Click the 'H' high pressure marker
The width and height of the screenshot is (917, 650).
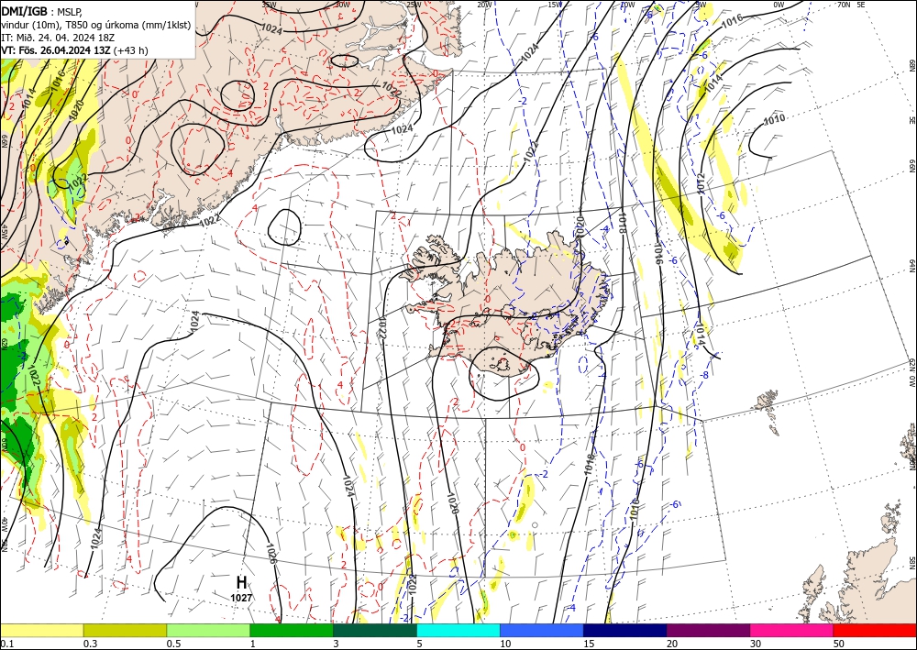(x=241, y=582)
